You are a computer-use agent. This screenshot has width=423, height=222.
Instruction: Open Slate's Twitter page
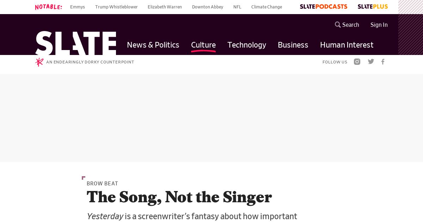pyautogui.click(x=371, y=62)
